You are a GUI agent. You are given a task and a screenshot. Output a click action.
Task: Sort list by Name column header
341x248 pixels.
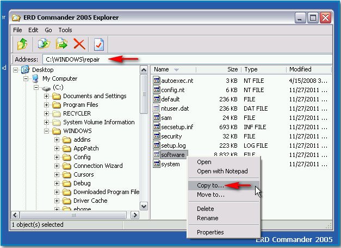tap(173, 69)
